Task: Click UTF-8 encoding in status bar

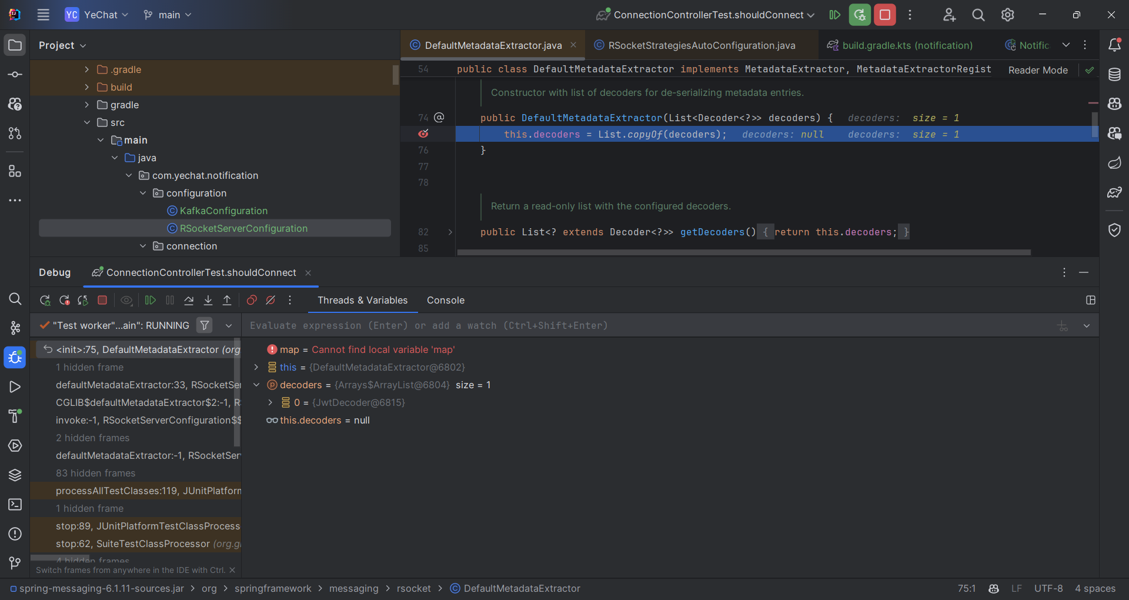Action: pos(1048,588)
